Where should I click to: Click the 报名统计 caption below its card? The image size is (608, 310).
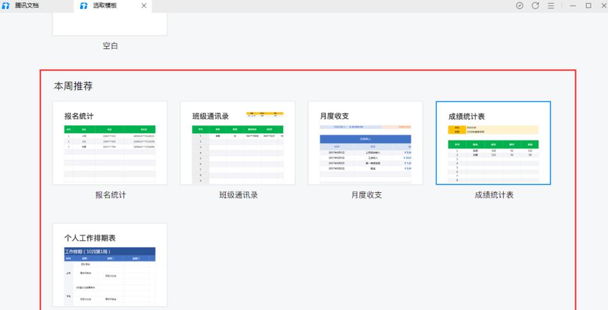coord(110,195)
